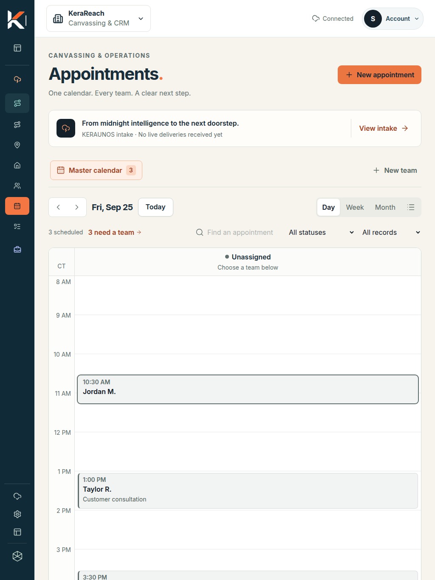
Task: Click the New appointment button
Action: pos(379,75)
